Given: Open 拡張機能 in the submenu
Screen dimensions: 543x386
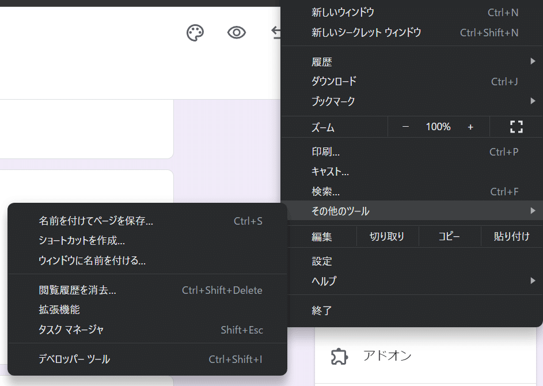Looking at the screenshot, I should pyautogui.click(x=147, y=309).
